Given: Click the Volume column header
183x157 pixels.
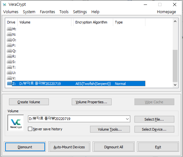Looking at the screenshot, I should pyautogui.click(x=44, y=22).
